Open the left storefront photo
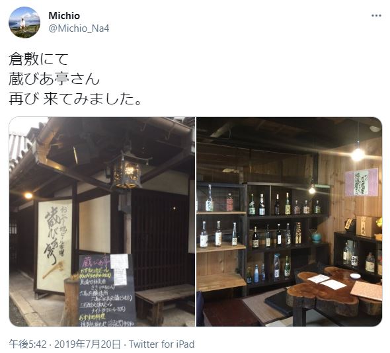390x353 pixels. coord(102,221)
